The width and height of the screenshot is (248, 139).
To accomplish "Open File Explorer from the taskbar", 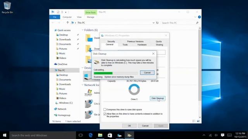I will click(x=100, y=135).
